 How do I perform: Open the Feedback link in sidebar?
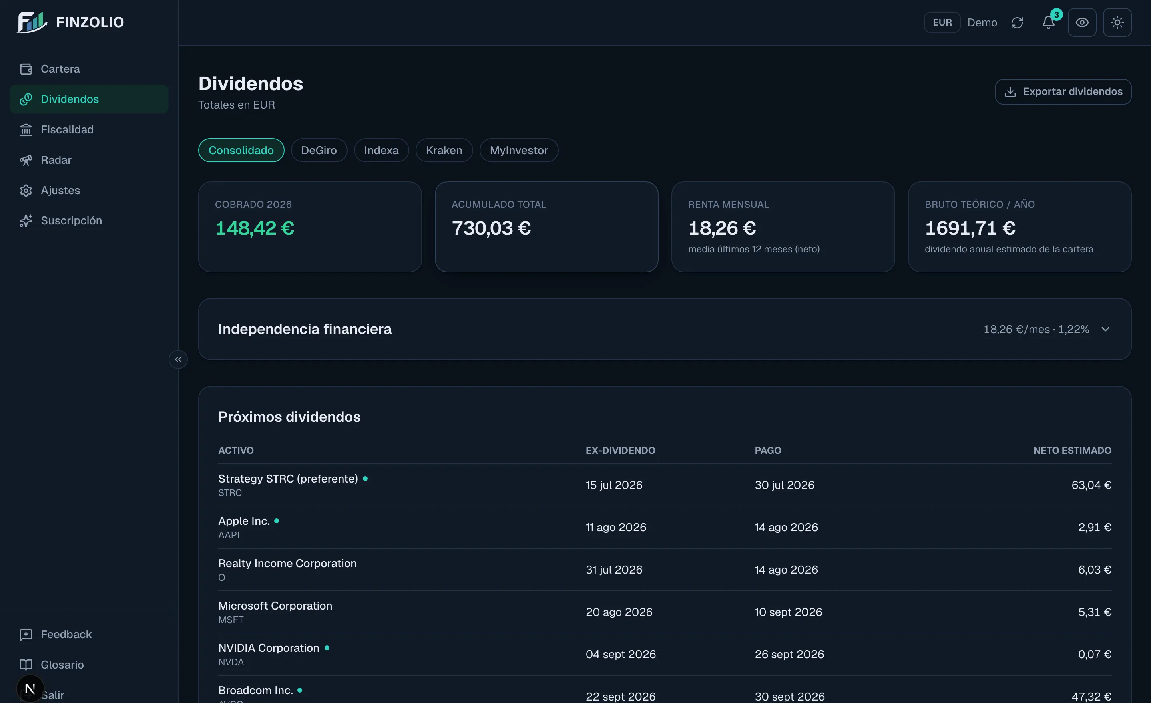[66, 634]
